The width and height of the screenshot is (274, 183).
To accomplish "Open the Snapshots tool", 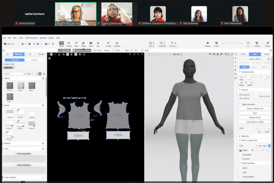I will (162, 44).
